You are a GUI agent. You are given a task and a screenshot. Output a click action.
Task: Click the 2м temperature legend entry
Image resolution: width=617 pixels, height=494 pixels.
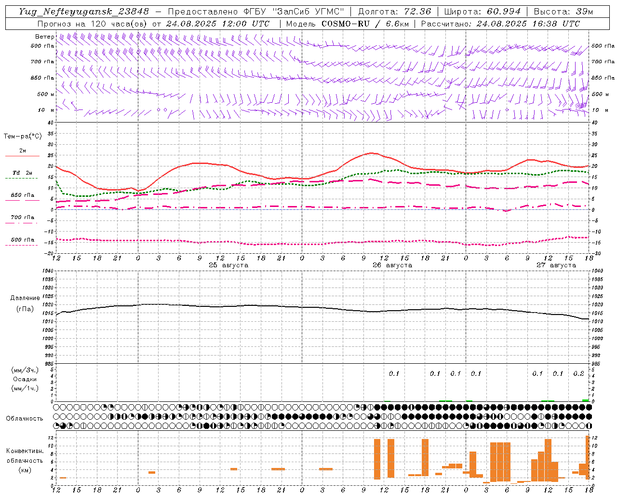[22, 151]
